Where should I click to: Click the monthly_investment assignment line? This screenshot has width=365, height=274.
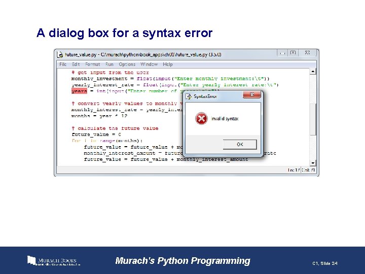point(170,79)
